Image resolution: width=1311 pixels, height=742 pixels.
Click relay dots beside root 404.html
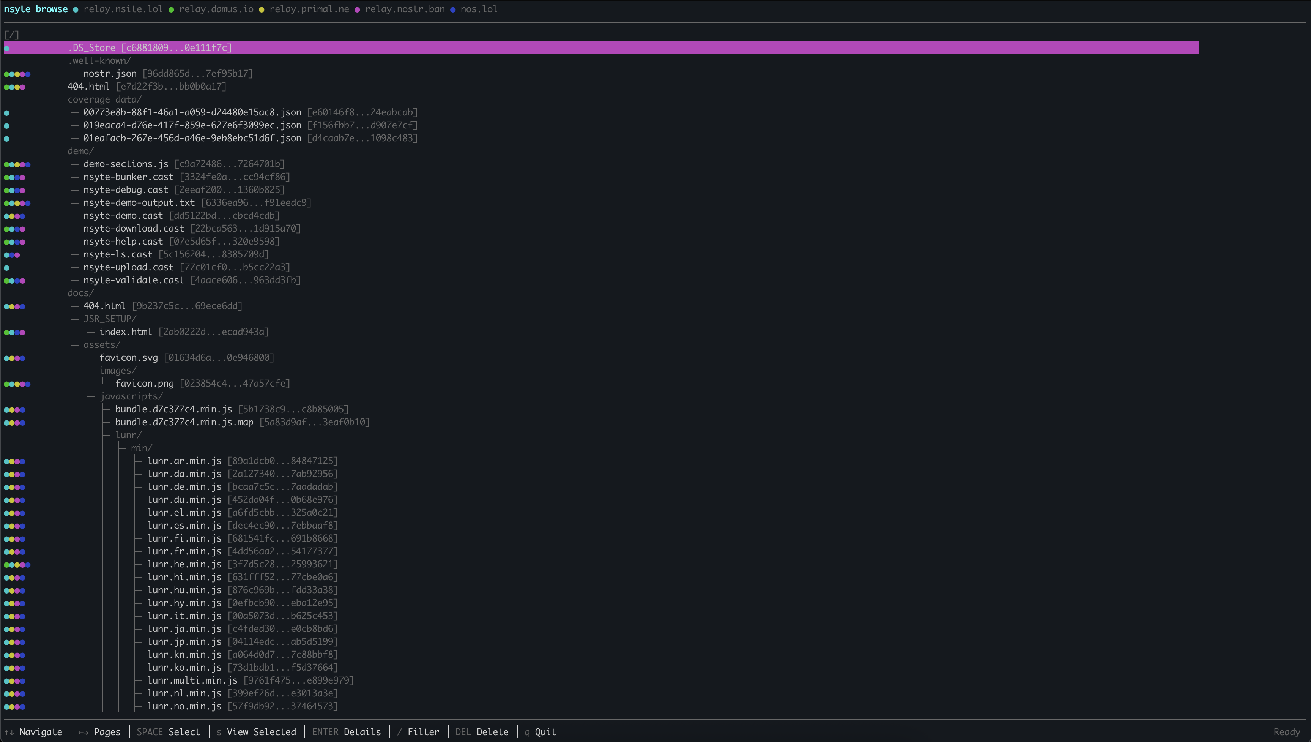coord(14,87)
